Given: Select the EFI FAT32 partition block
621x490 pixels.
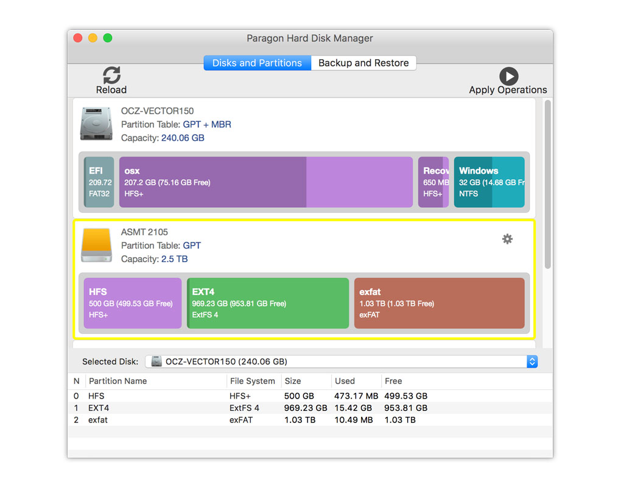Looking at the screenshot, I should pyautogui.click(x=99, y=182).
